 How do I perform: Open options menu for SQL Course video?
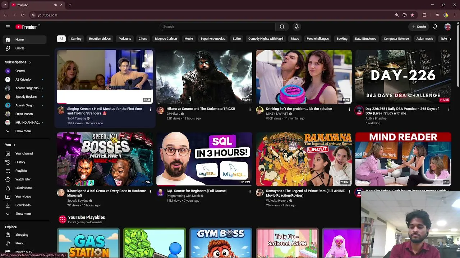[250, 191]
